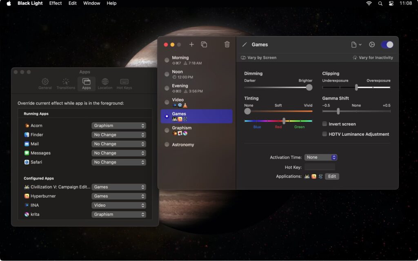Open the Black Light menu

coord(30,3)
